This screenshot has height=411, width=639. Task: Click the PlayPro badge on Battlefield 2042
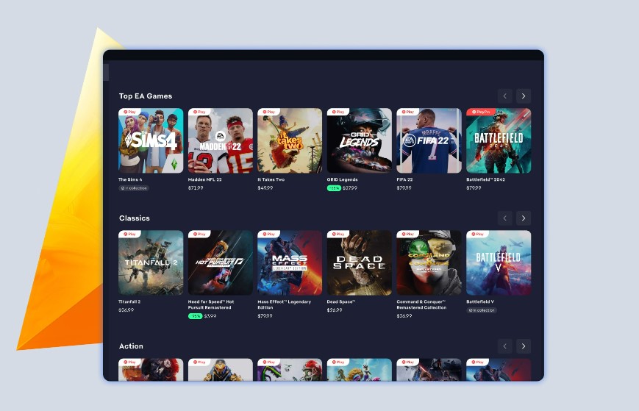(x=481, y=112)
